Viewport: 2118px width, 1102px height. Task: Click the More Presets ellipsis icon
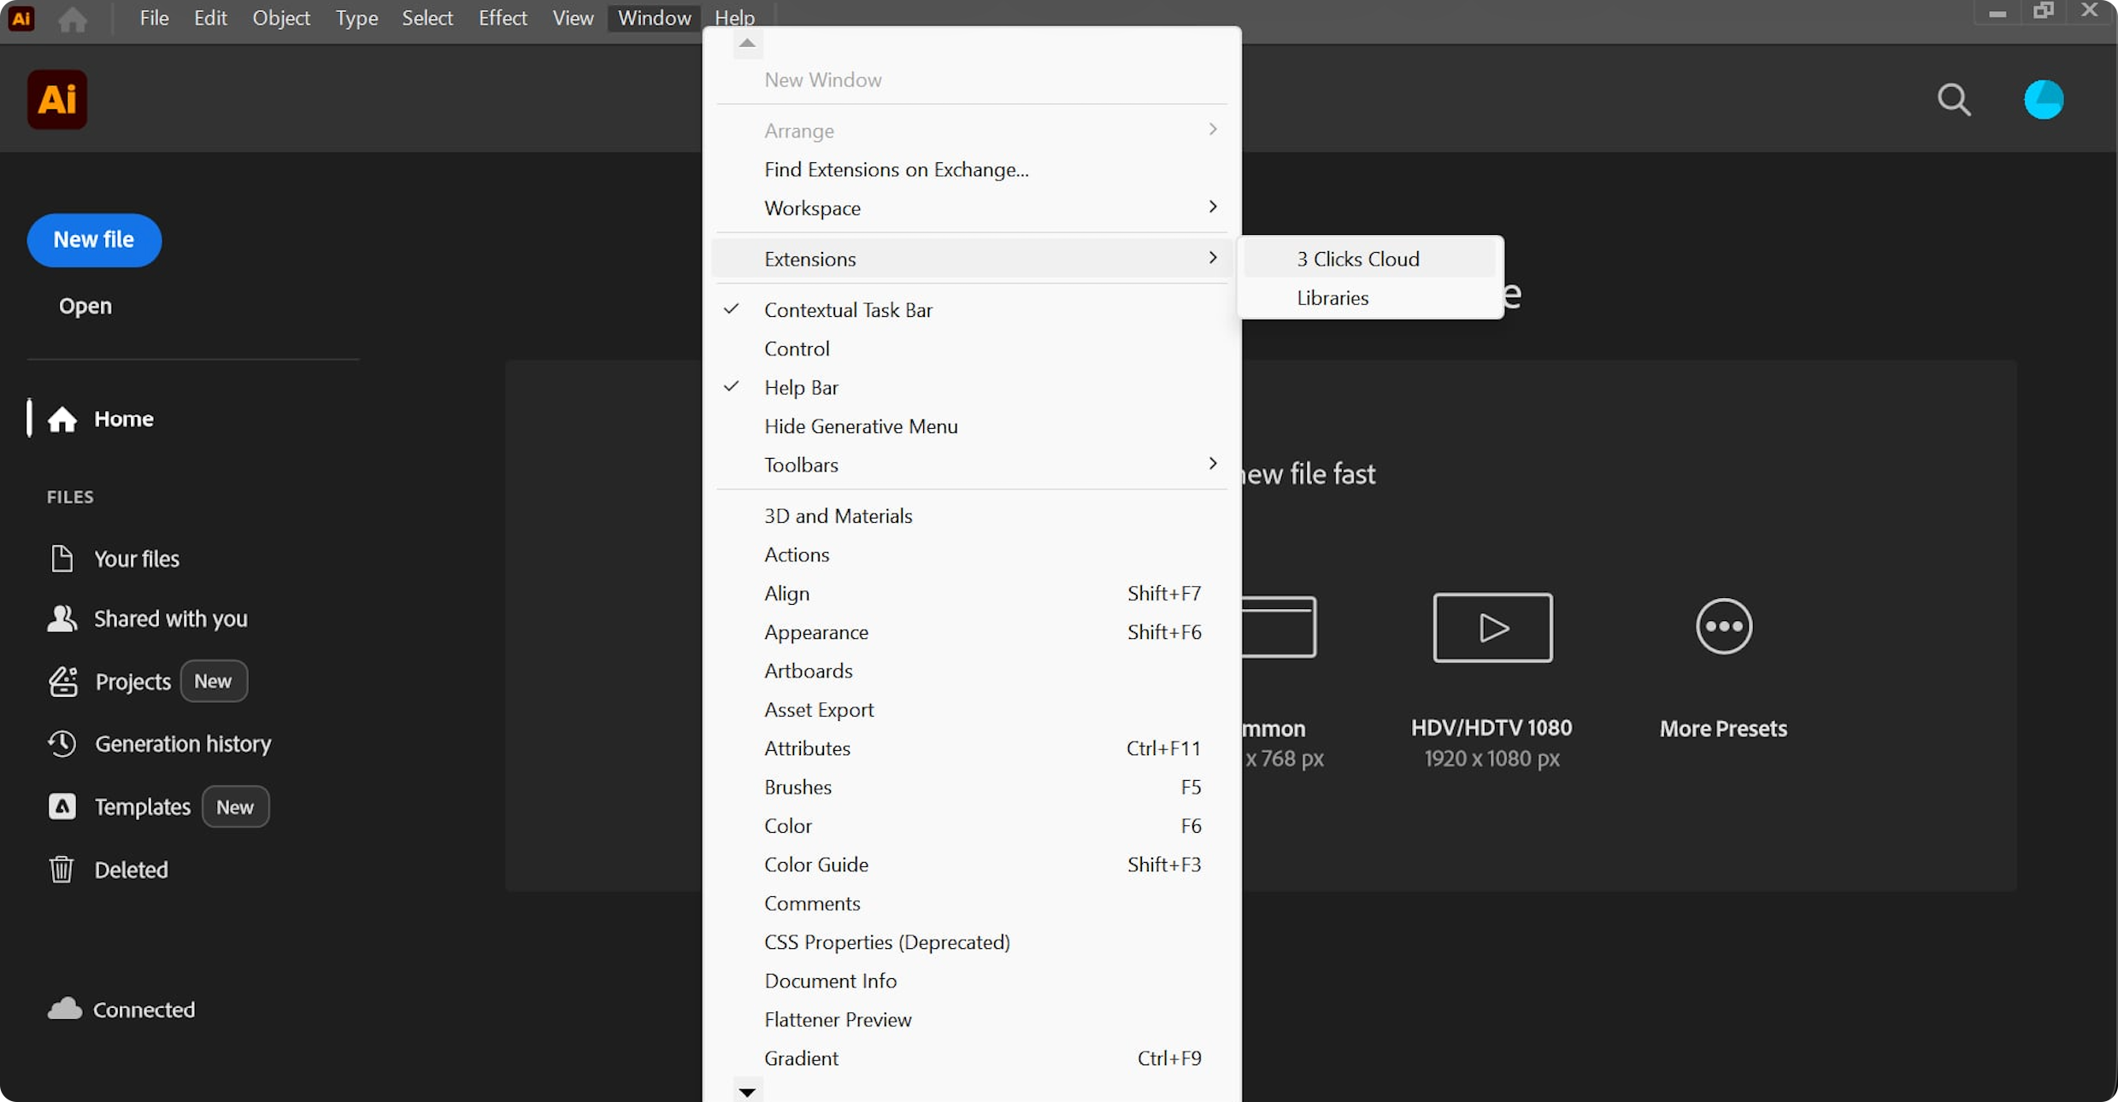point(1723,626)
